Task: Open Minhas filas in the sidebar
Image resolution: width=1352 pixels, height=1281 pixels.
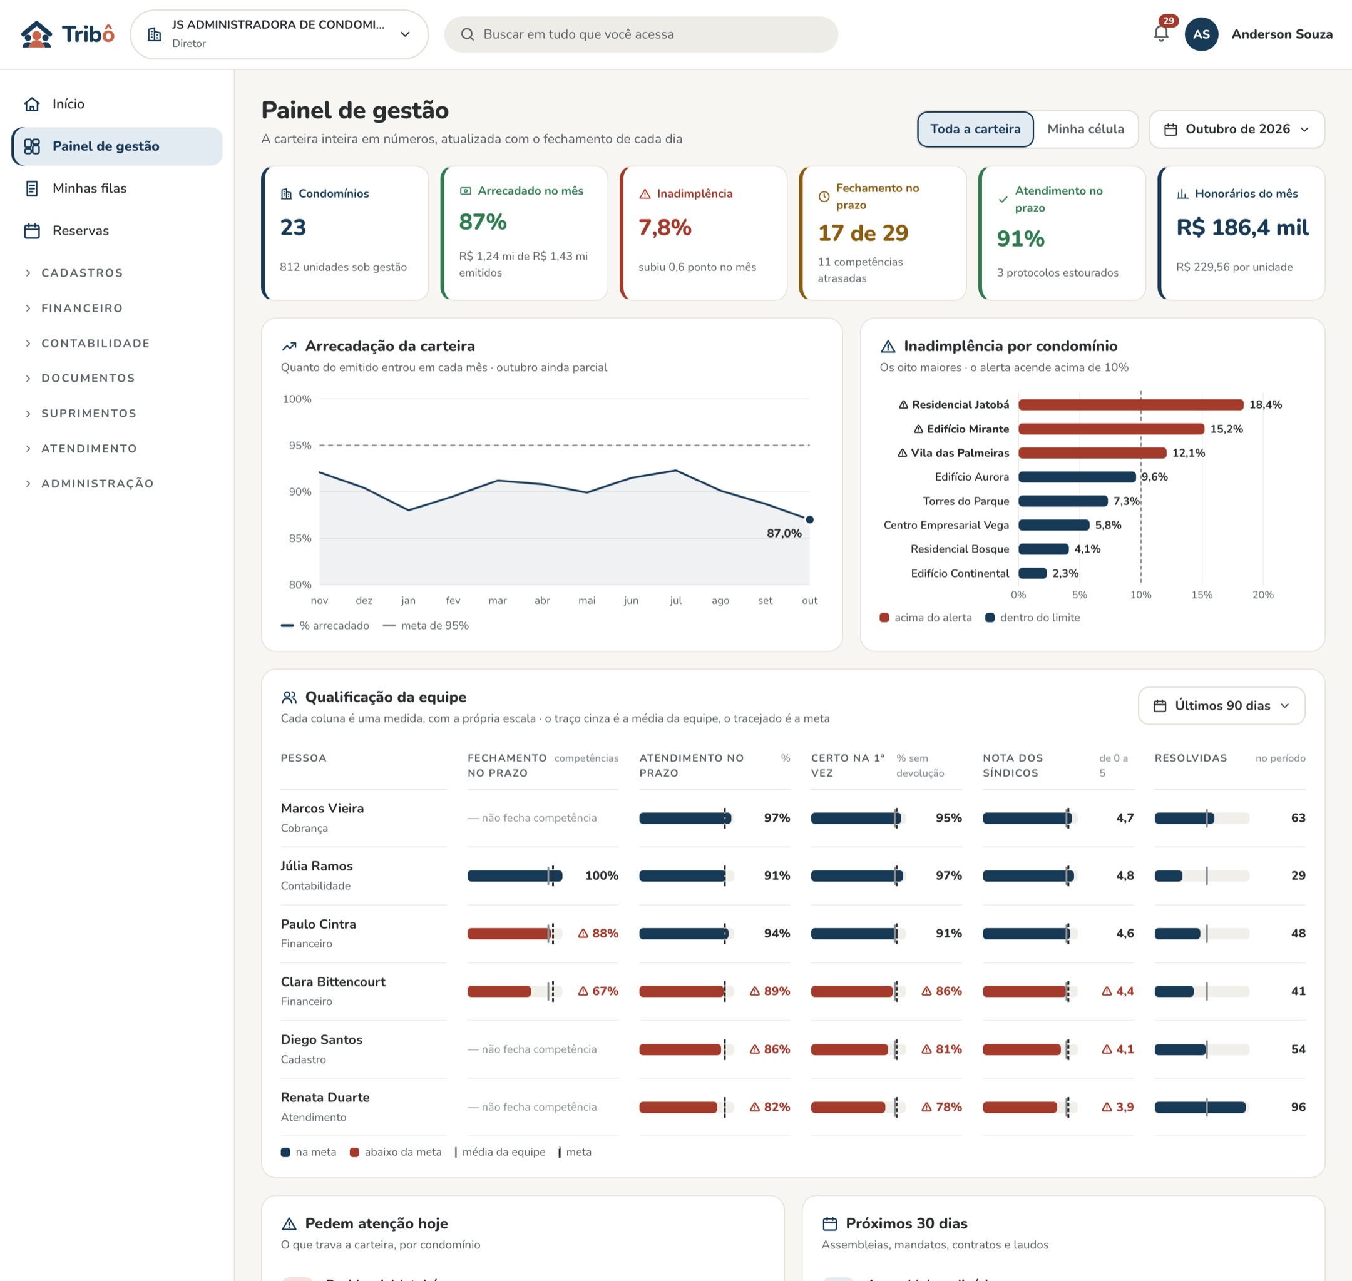Action: point(117,188)
